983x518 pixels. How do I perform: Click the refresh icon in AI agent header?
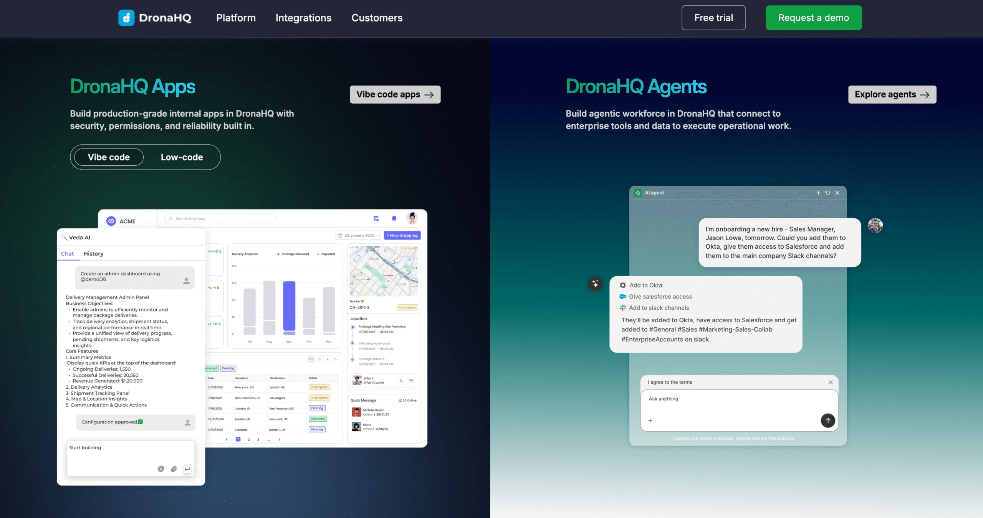tap(827, 193)
